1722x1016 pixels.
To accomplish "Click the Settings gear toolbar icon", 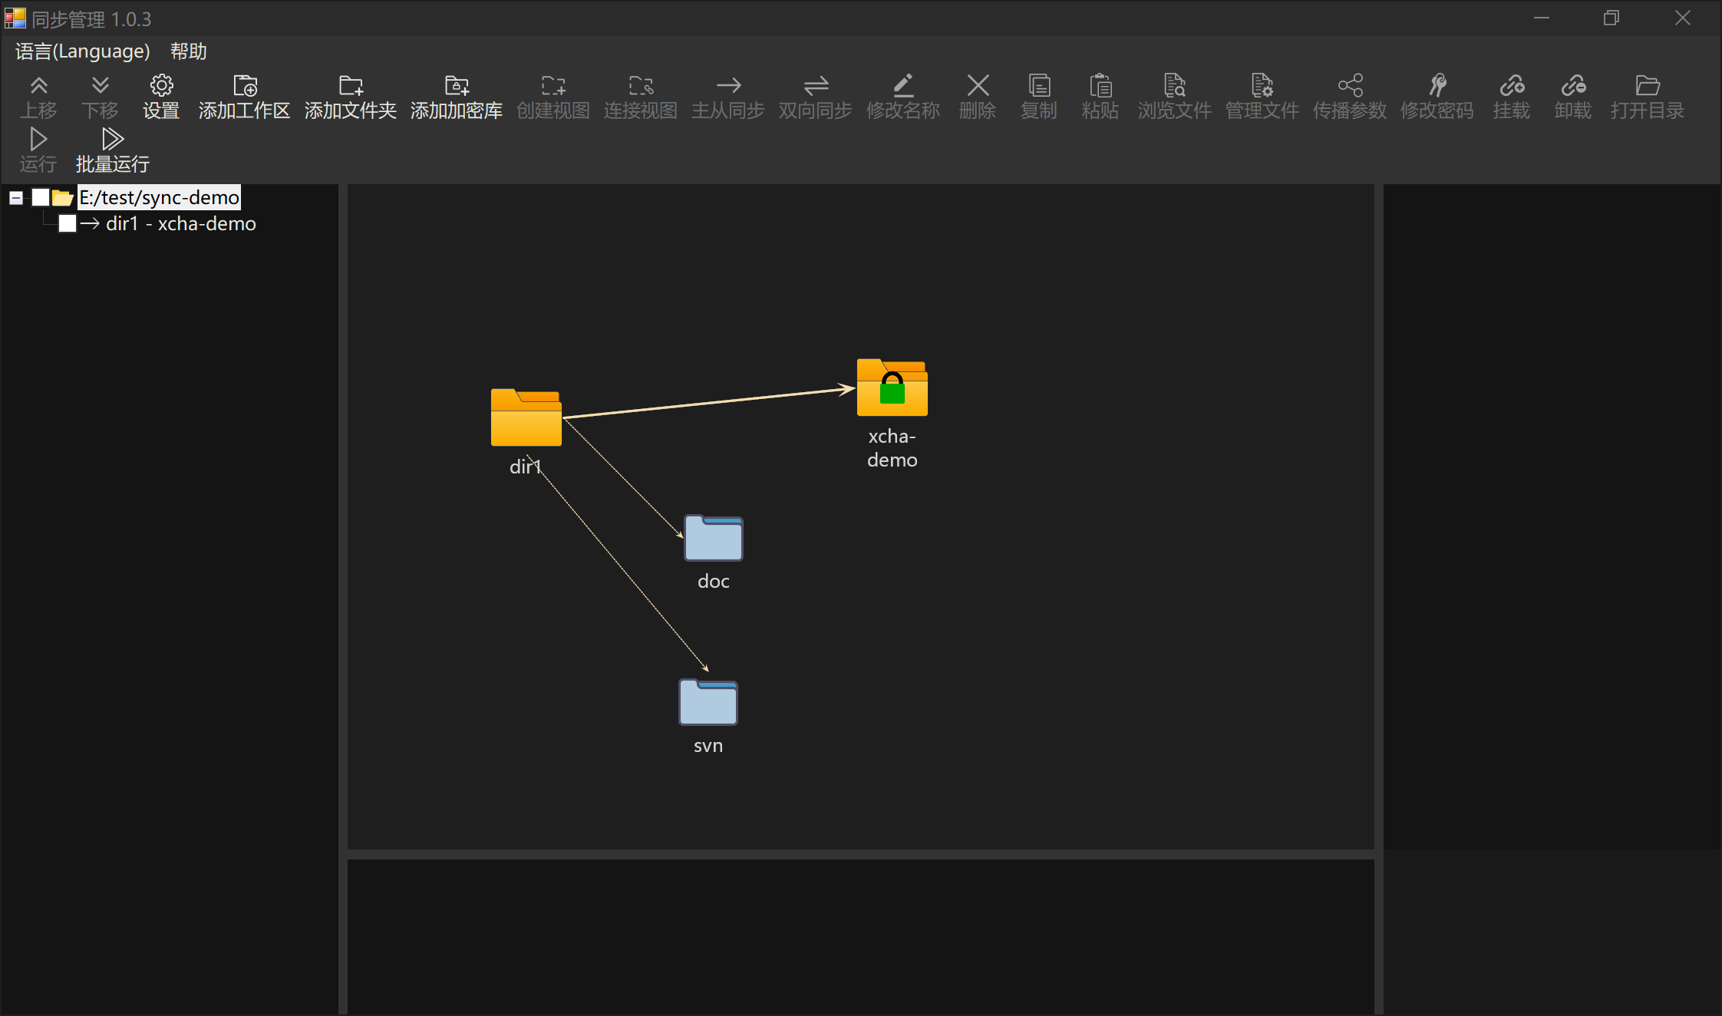I will (x=161, y=86).
